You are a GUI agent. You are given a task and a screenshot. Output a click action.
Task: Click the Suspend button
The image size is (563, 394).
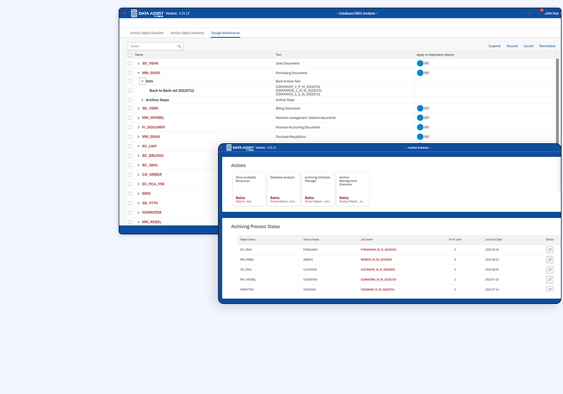pos(494,46)
